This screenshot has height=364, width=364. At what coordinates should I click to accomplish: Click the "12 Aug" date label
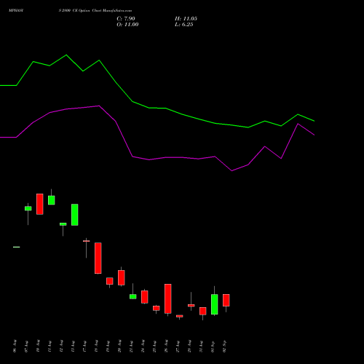(x=61, y=347)
